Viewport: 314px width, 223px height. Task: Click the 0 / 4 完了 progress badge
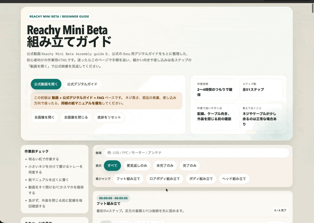point(280,210)
